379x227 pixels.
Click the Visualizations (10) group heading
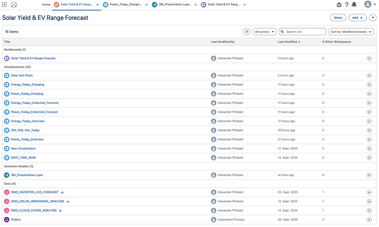tap(17, 67)
